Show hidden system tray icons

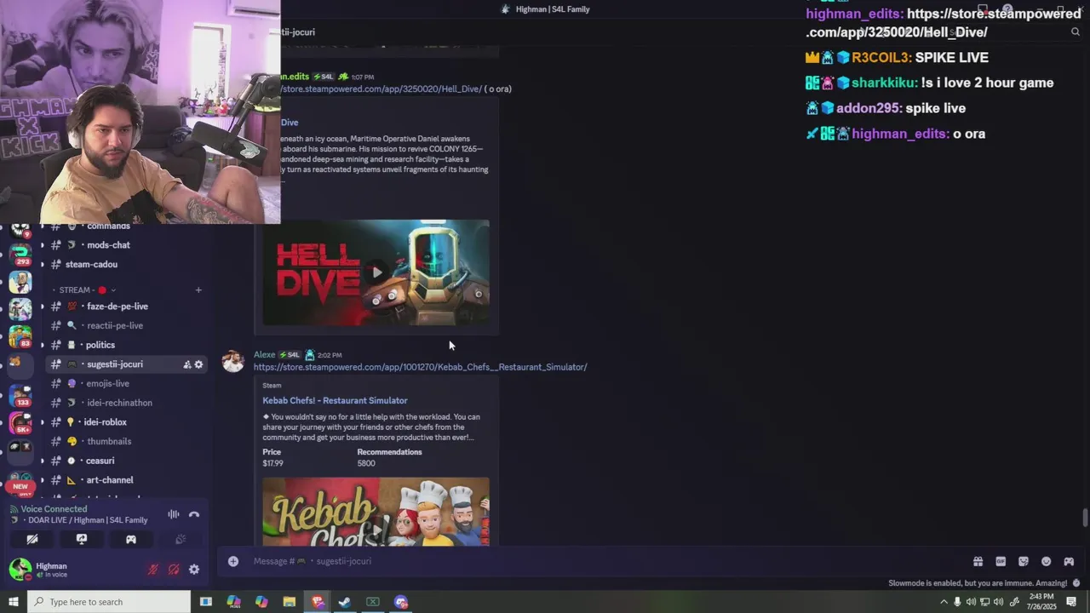pyautogui.click(x=944, y=602)
